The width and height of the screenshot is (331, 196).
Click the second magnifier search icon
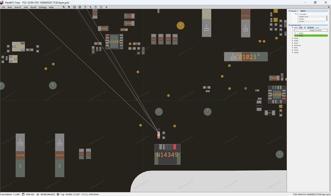[x=69, y=7]
